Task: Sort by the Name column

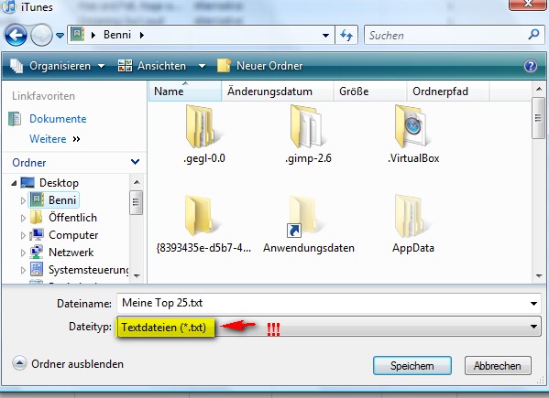Action: [x=185, y=91]
